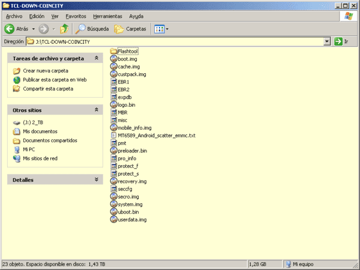Click Publicar esta carpeta en Web

point(55,80)
